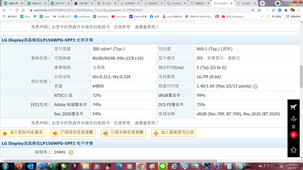The width and height of the screenshot is (303, 170).
Task: Open the Windows Start button
Action: (5, 166)
